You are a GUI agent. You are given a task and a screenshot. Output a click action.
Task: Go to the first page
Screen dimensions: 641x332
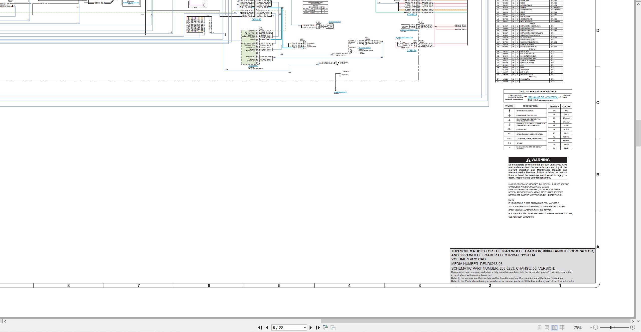coord(260,327)
